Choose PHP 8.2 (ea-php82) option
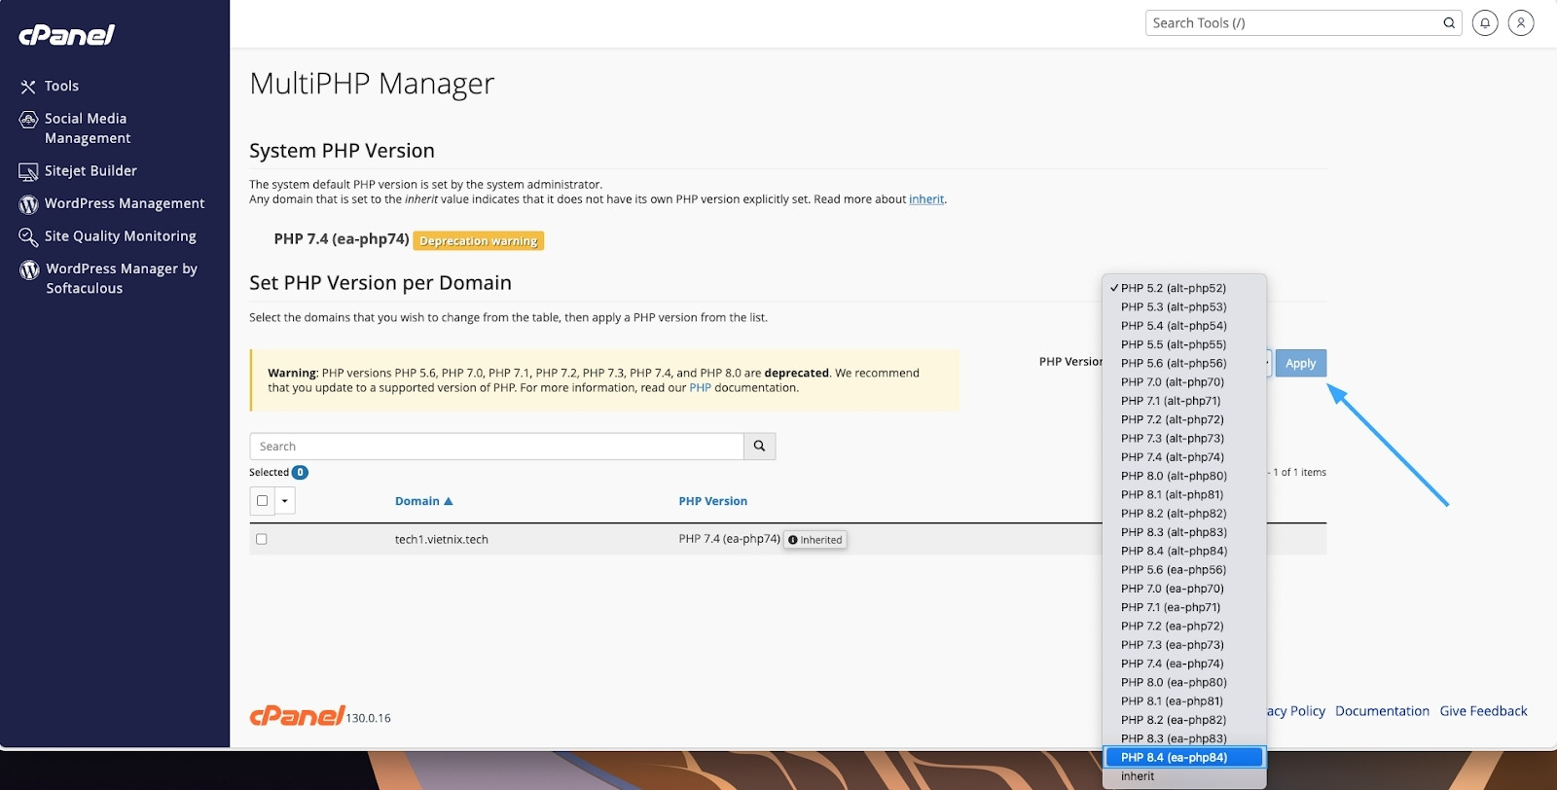This screenshot has width=1557, height=790. 1184,721
